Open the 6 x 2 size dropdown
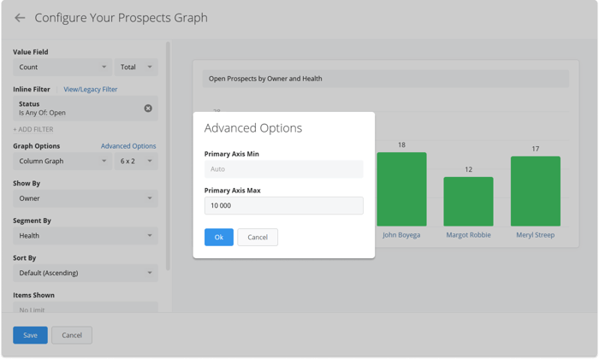The image size is (599, 359). (136, 161)
